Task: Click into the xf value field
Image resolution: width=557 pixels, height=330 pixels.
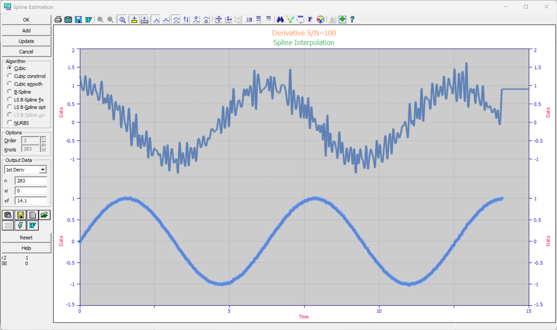Action: [x=31, y=201]
